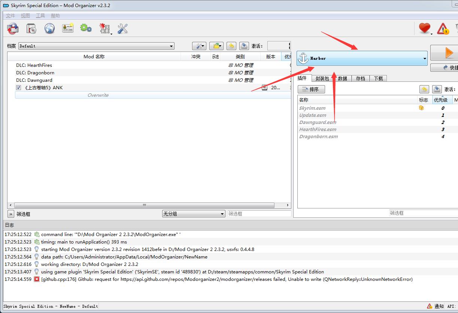
Task: Switch to the 封装包 tab
Action: point(322,78)
